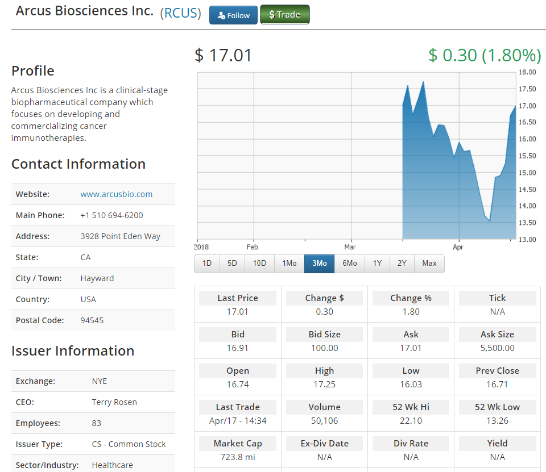The image size is (546, 472).
Task: Open the www.arcusbio.com website link
Action: [x=116, y=194]
